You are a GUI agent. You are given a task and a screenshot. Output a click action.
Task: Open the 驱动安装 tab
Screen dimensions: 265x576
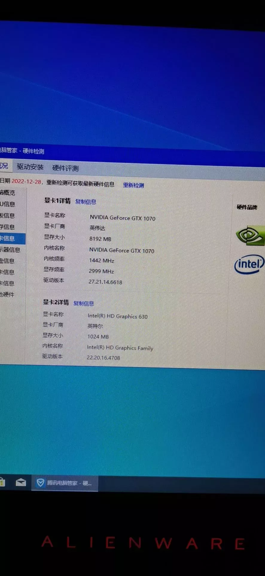pos(30,167)
